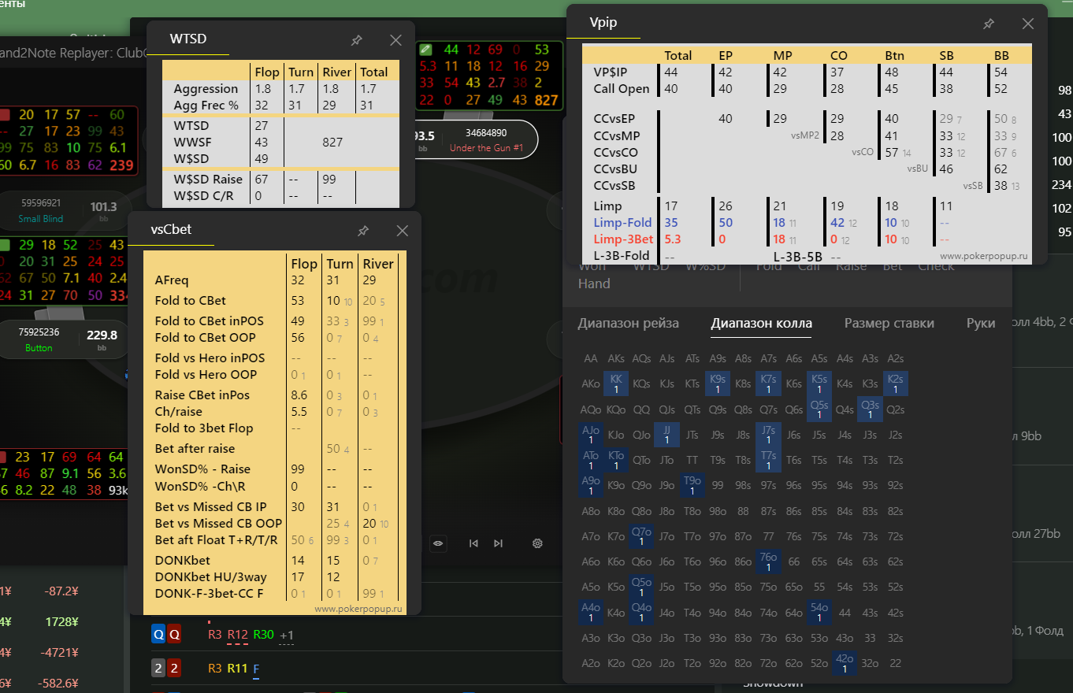Select 54o cell in range matrix

819,612
